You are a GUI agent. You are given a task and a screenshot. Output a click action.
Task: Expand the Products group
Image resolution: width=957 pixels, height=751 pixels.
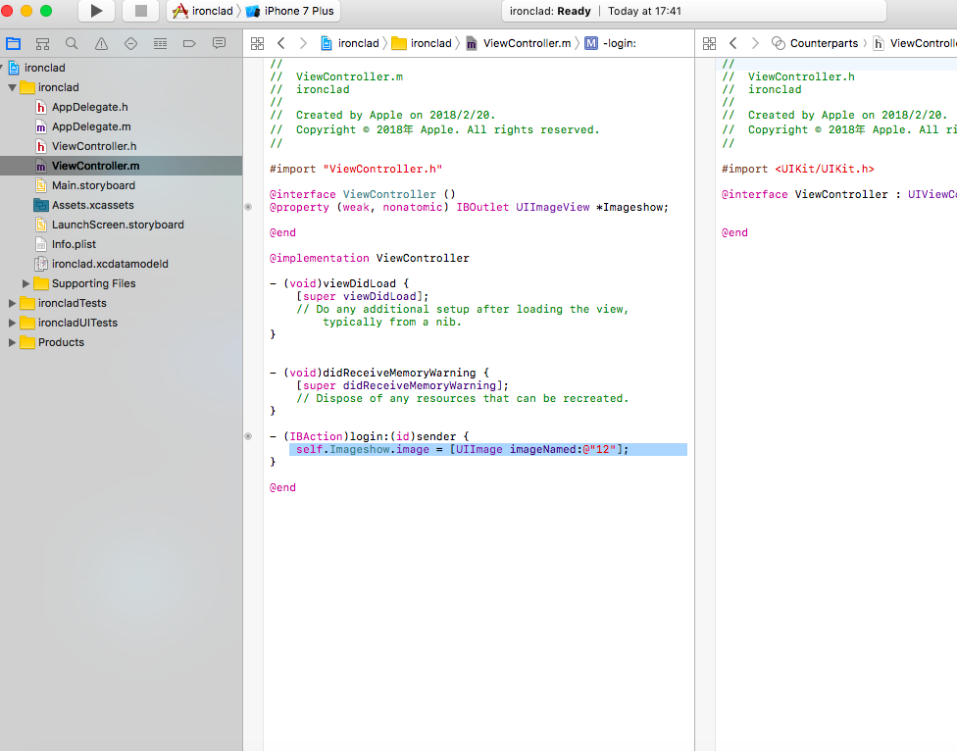coord(13,342)
